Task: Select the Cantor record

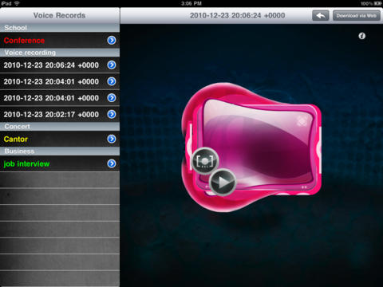Action: [60, 139]
